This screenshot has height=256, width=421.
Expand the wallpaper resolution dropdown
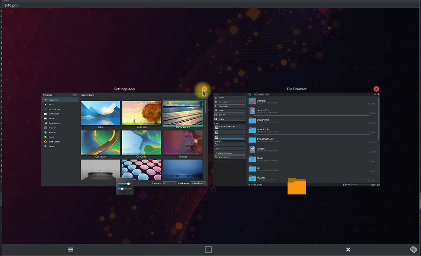tap(198, 183)
